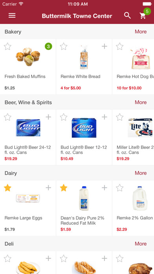Expand Dairy section with More

(141, 173)
